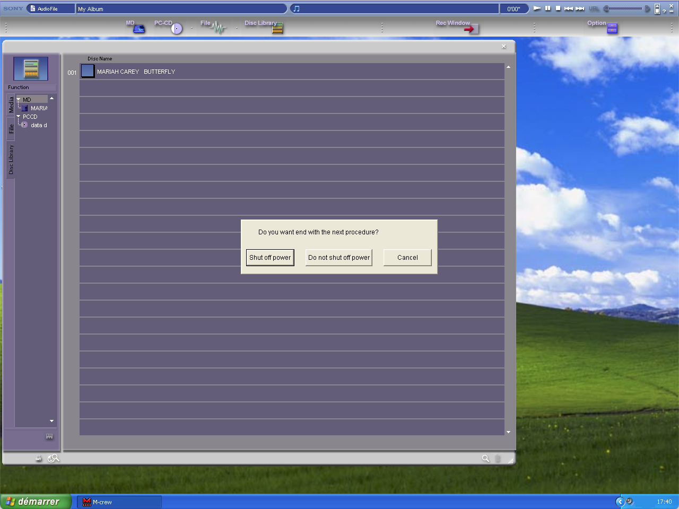Skip to the previous track
Viewport: 679px width, 509px height.
coord(569,8)
